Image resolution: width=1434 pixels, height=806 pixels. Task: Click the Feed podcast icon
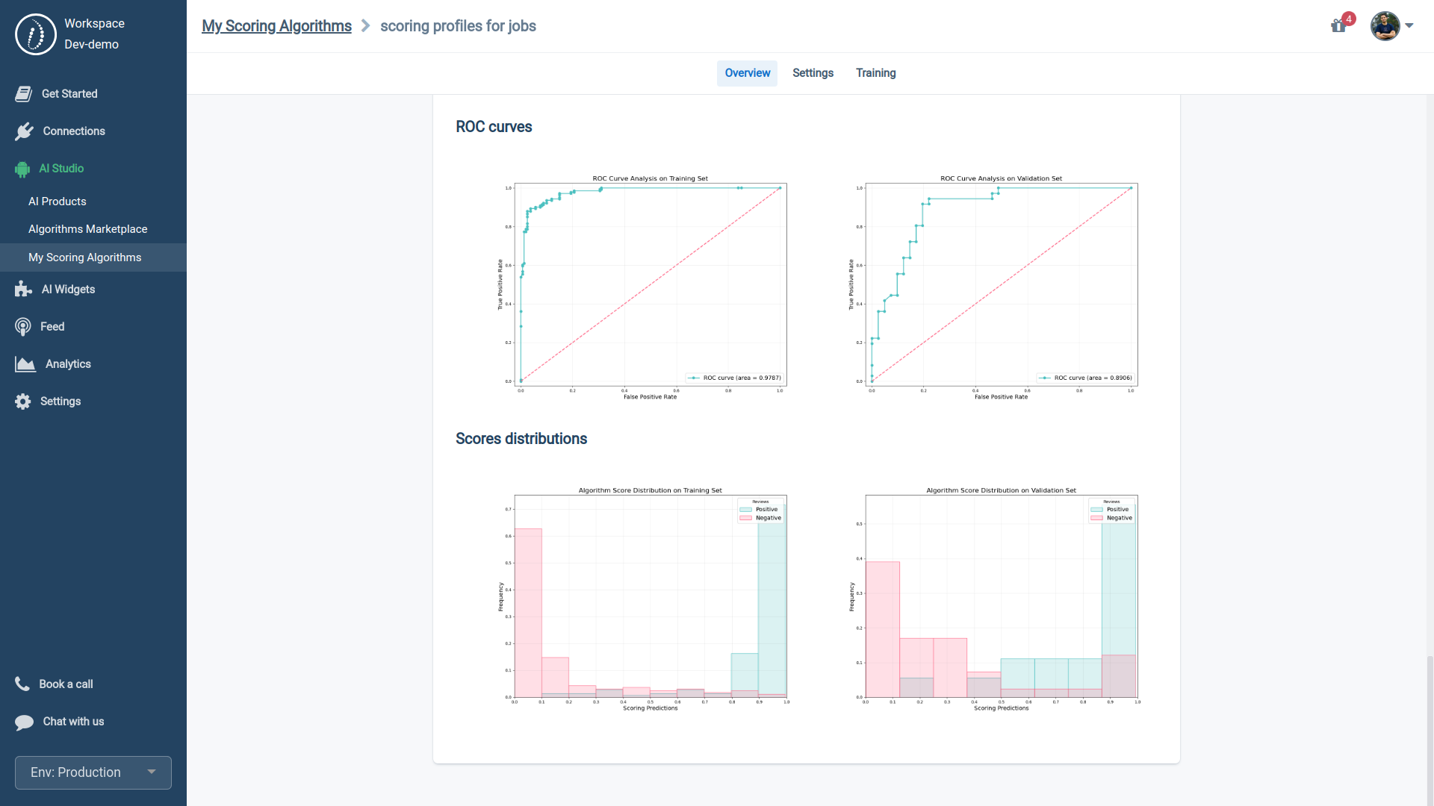[23, 327]
